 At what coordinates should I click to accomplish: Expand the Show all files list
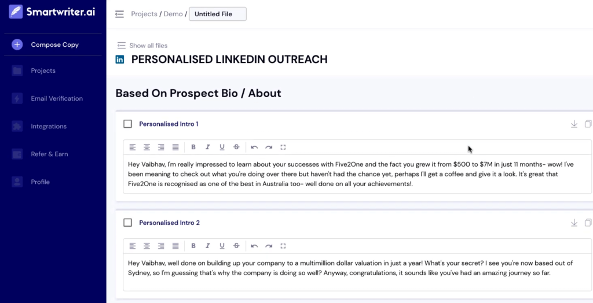pos(142,45)
